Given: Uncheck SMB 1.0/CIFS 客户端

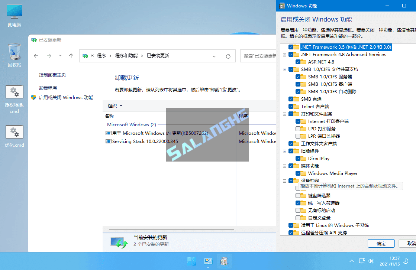Looking at the screenshot, I should coord(298,84).
